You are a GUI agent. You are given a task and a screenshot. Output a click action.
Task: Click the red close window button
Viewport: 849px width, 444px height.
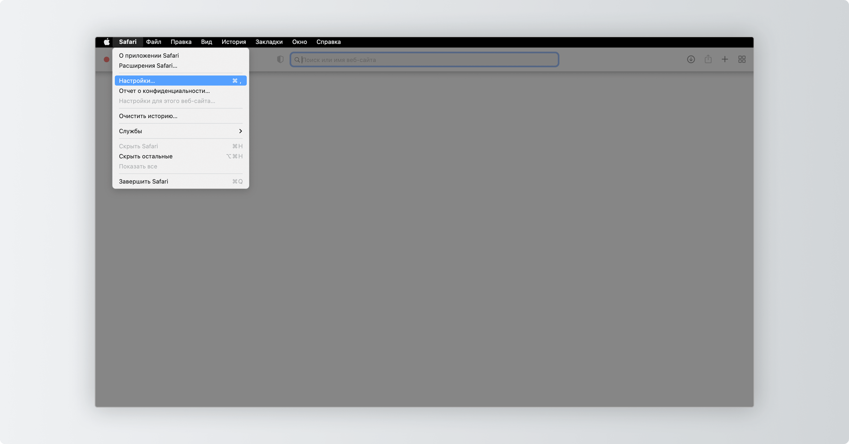click(x=106, y=59)
